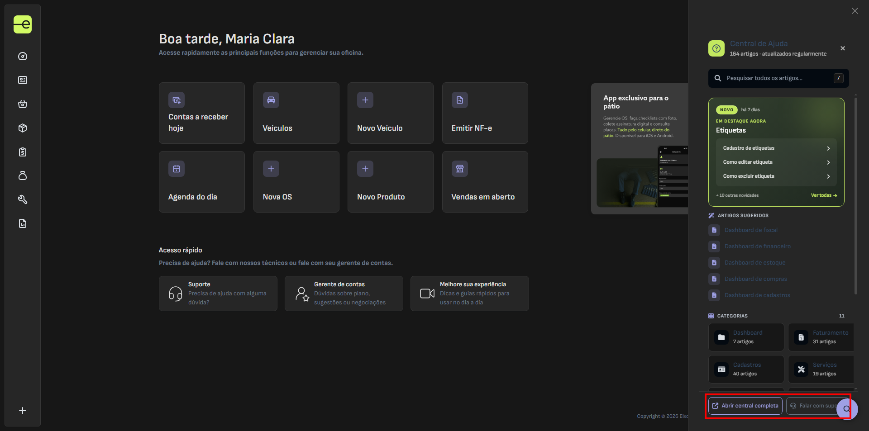Open the Dashboard category with 7 artigos
The width and height of the screenshot is (869, 431).
click(x=746, y=337)
